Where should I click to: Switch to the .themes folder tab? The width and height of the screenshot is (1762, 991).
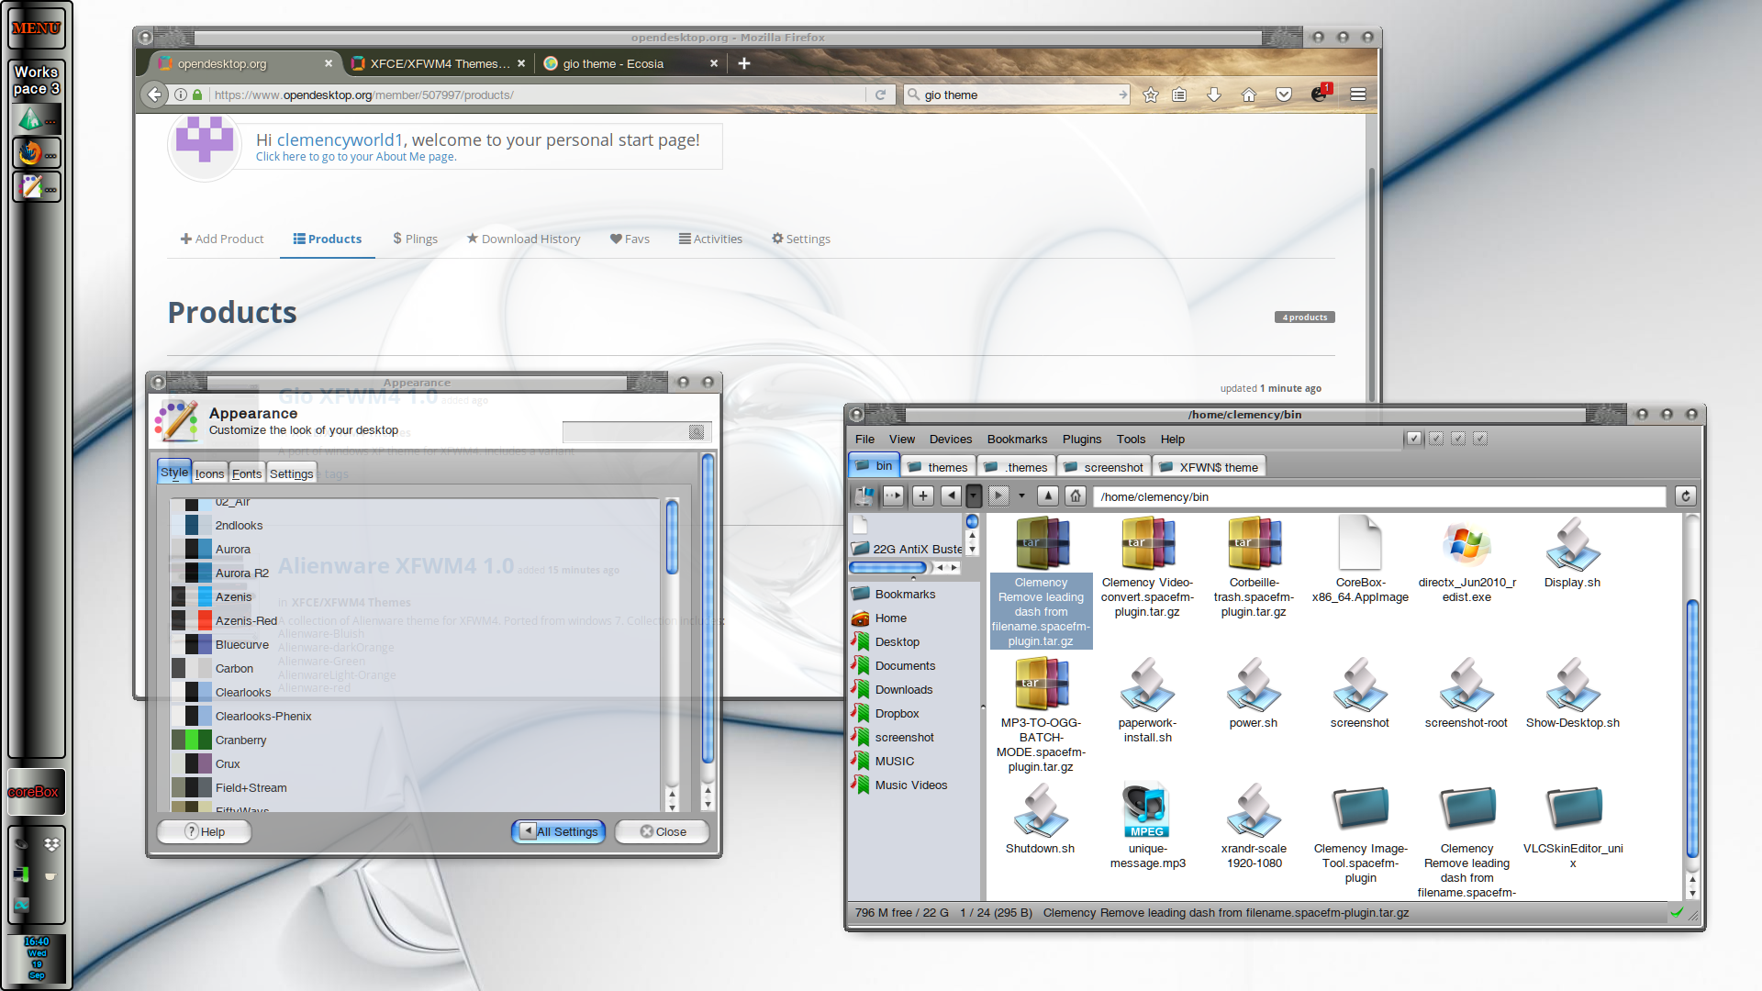click(x=1016, y=467)
